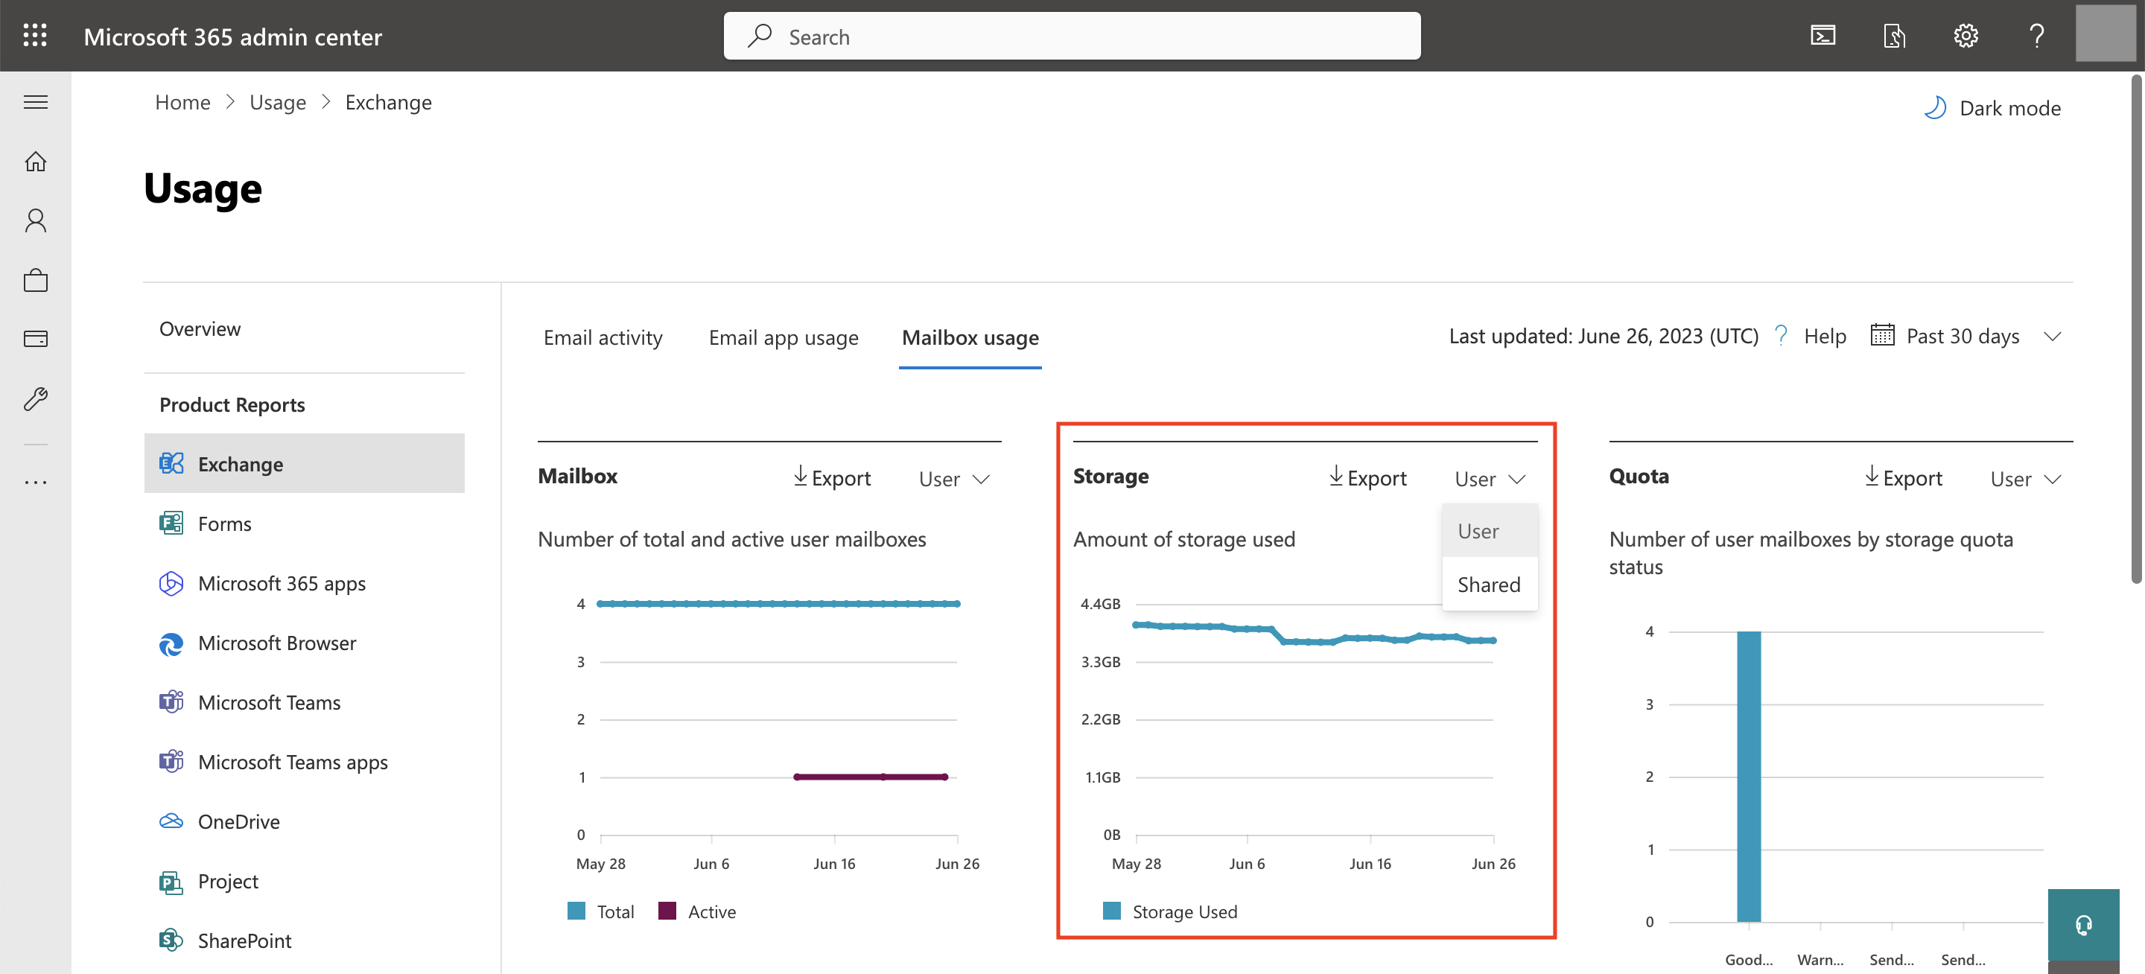Export the Mailbox chart data
Screen dimensions: 2145x974
(831, 477)
